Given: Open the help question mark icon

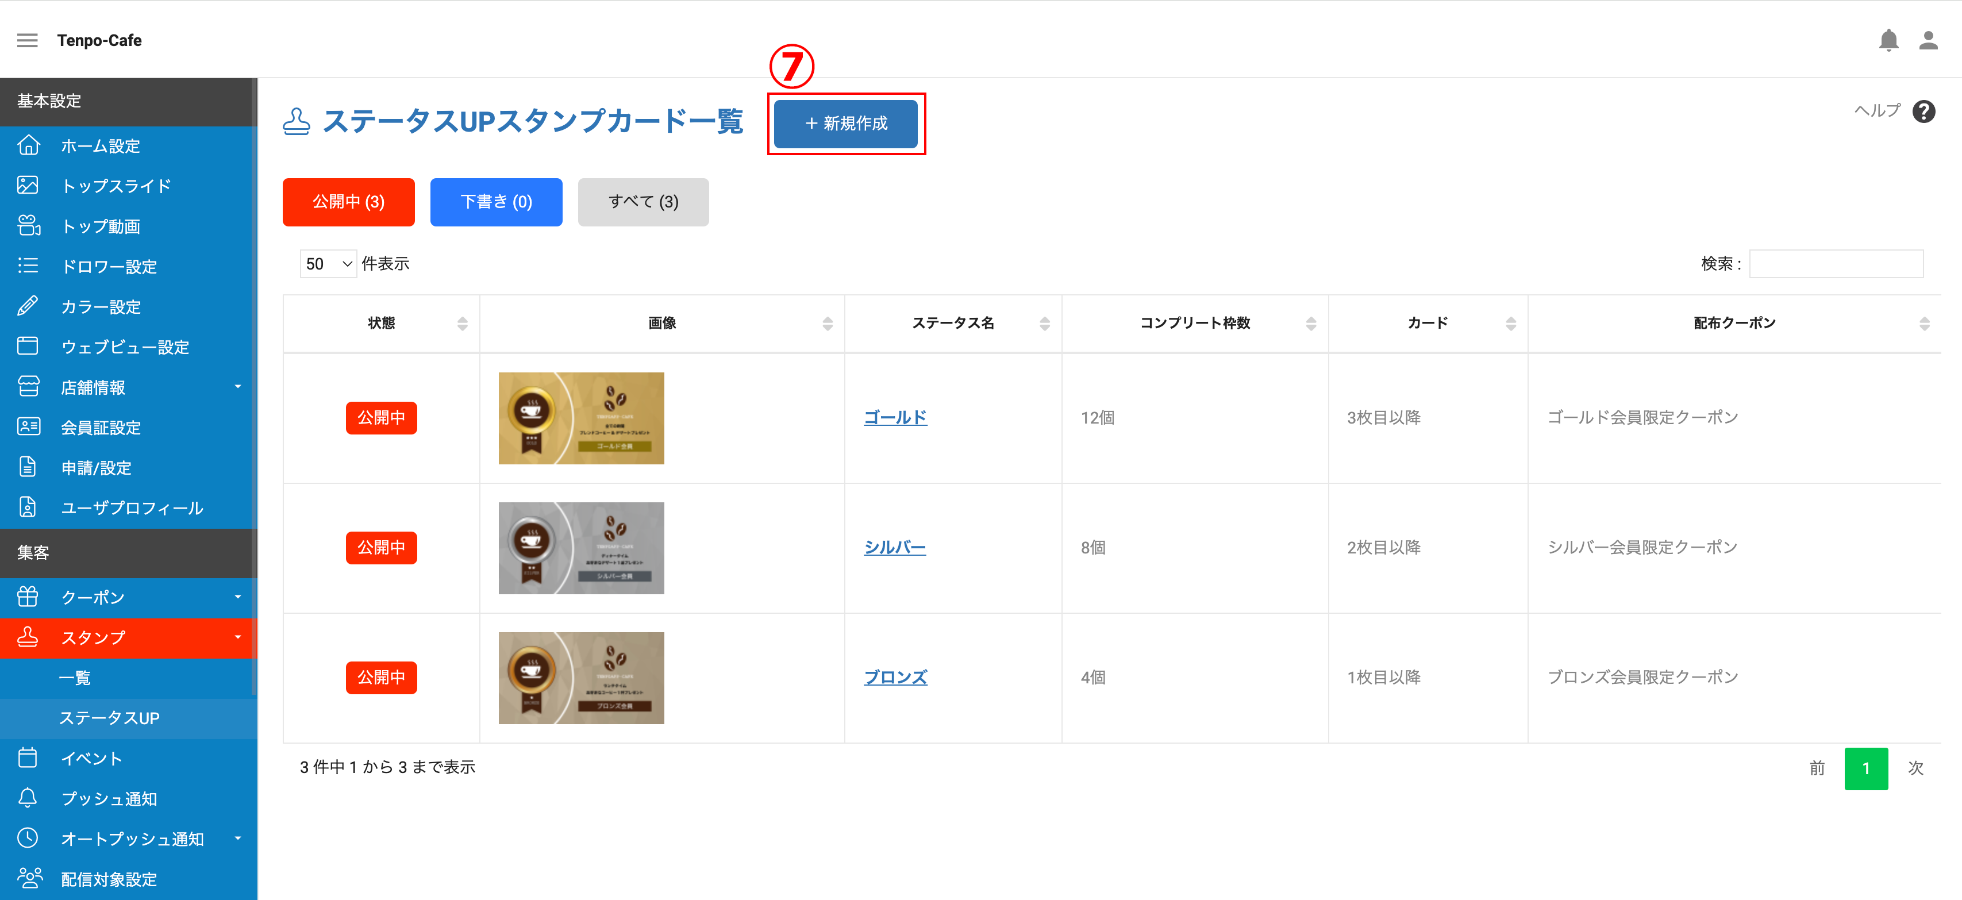Looking at the screenshot, I should tap(1923, 112).
